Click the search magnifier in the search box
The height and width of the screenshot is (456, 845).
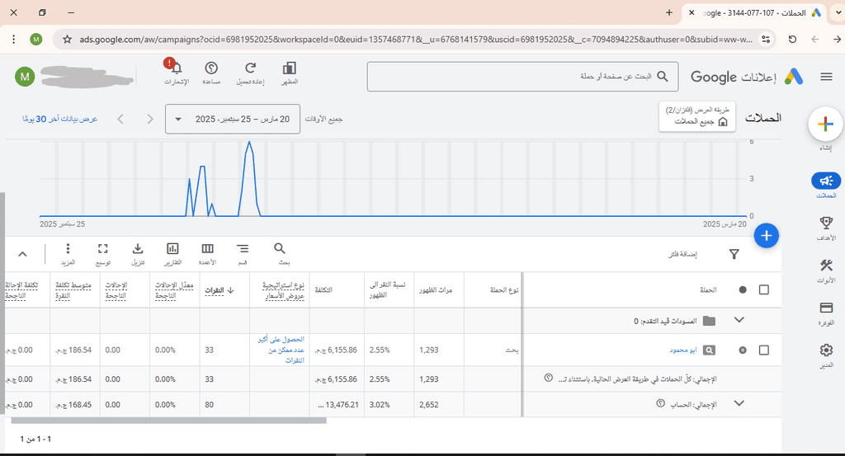663,77
